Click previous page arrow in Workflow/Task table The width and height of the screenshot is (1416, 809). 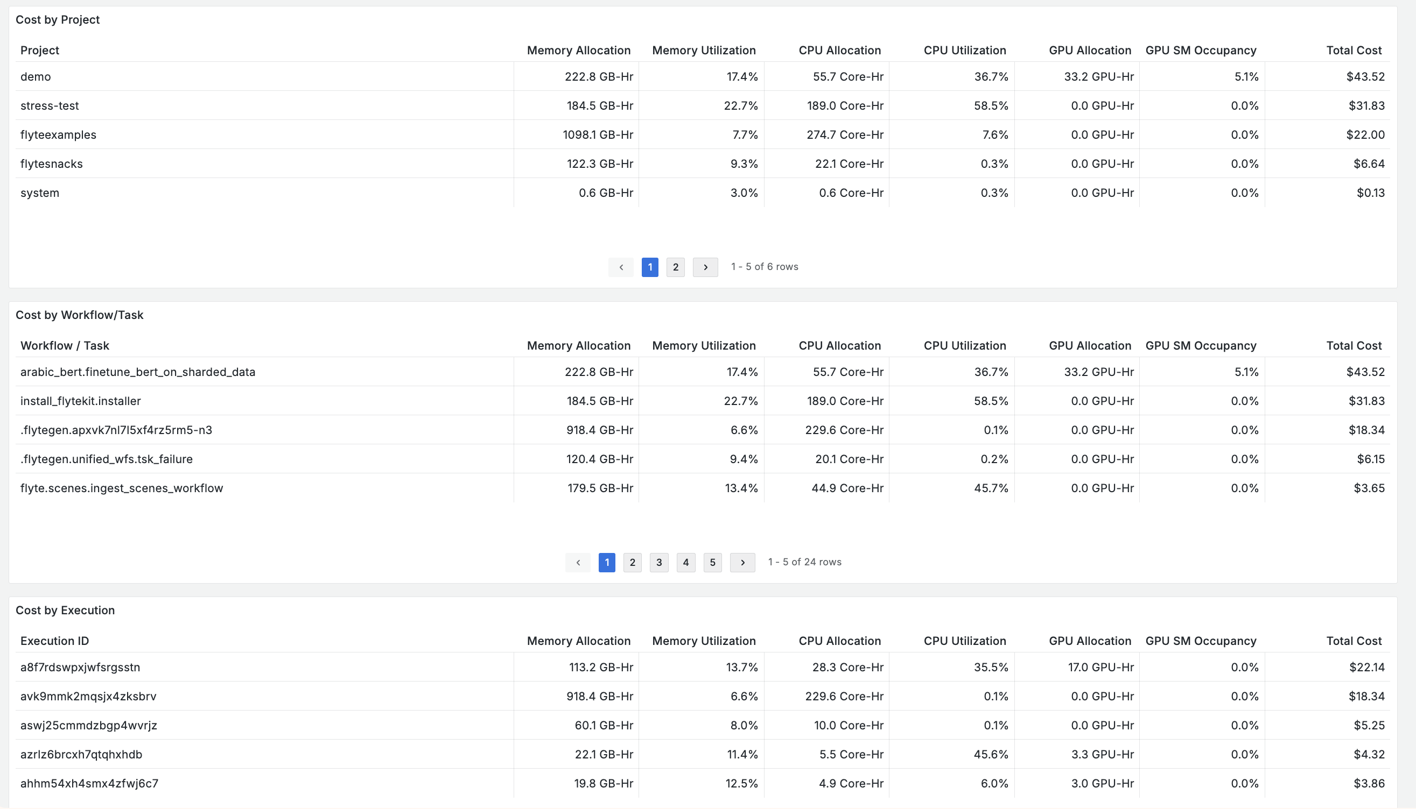coord(577,562)
